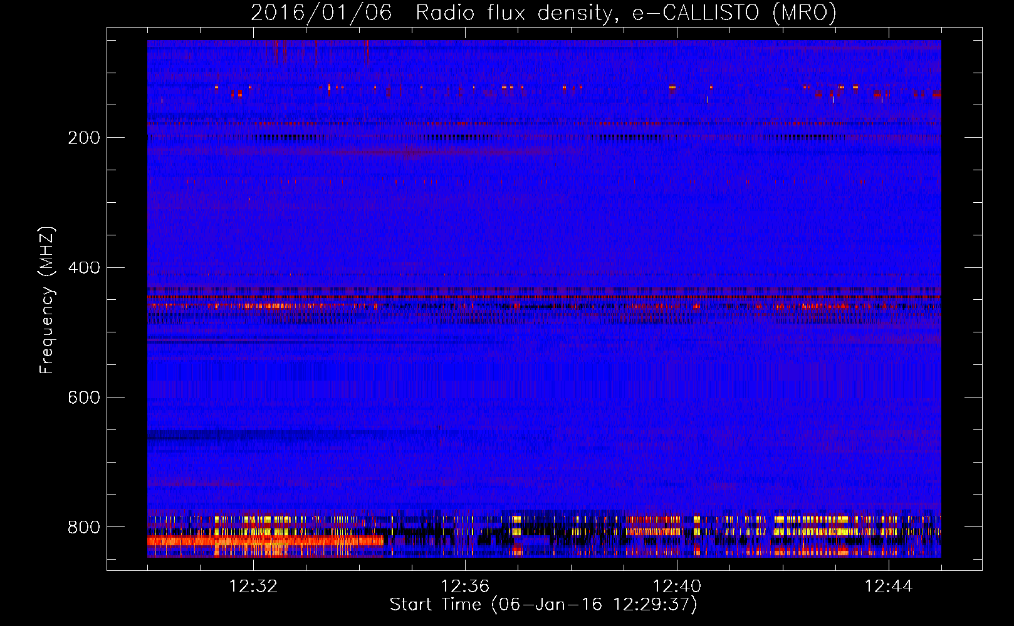Click the 12:32 time tick label
The width and height of the screenshot is (1014, 626).
point(253,587)
